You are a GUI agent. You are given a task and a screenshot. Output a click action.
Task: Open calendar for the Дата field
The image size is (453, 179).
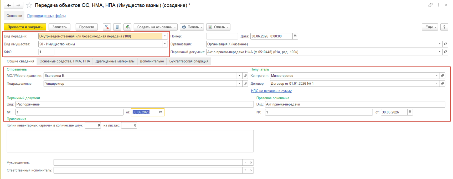click(x=295, y=36)
